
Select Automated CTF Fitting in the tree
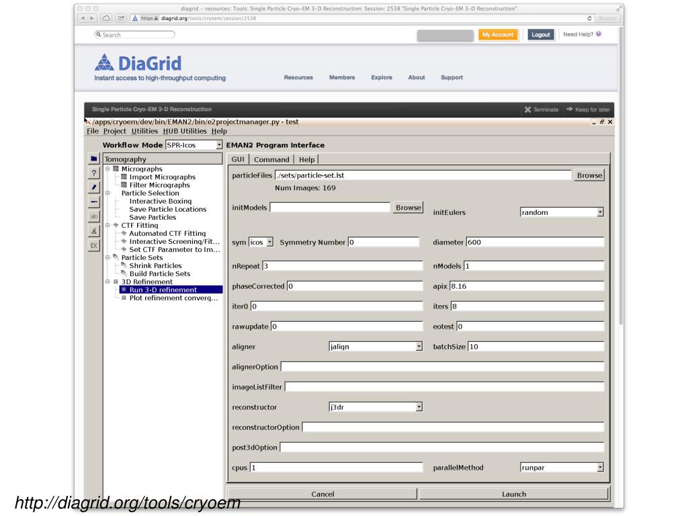167,233
